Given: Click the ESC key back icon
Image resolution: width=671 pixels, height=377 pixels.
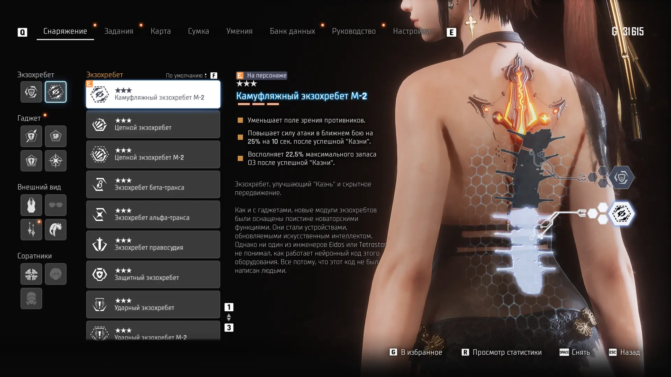Looking at the screenshot, I should pos(613,352).
